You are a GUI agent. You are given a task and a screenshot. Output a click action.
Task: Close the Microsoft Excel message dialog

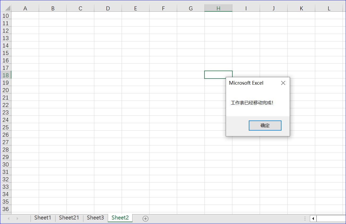click(x=283, y=83)
